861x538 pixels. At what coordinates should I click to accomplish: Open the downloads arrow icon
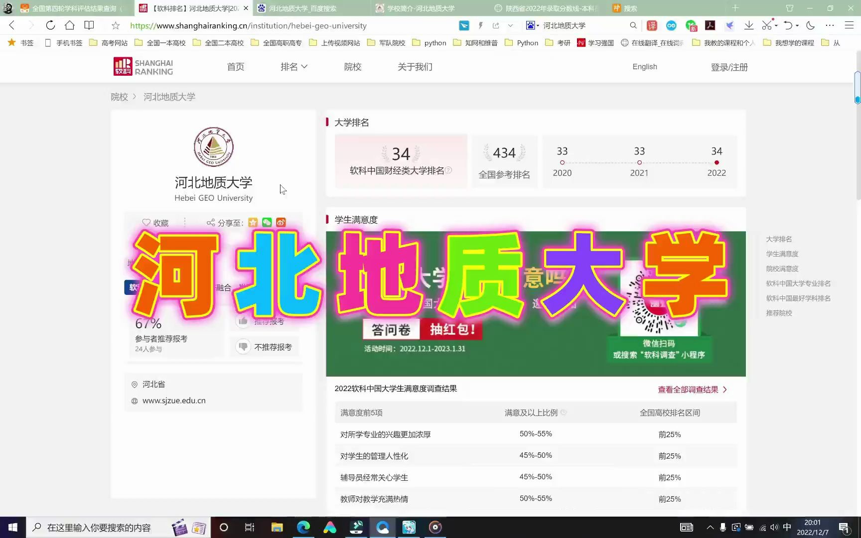coord(749,25)
